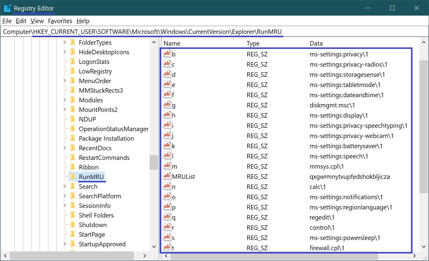Image resolution: width=429 pixels, height=261 pixels.
Task: Sort values by the Type column header
Action: click(x=276, y=43)
